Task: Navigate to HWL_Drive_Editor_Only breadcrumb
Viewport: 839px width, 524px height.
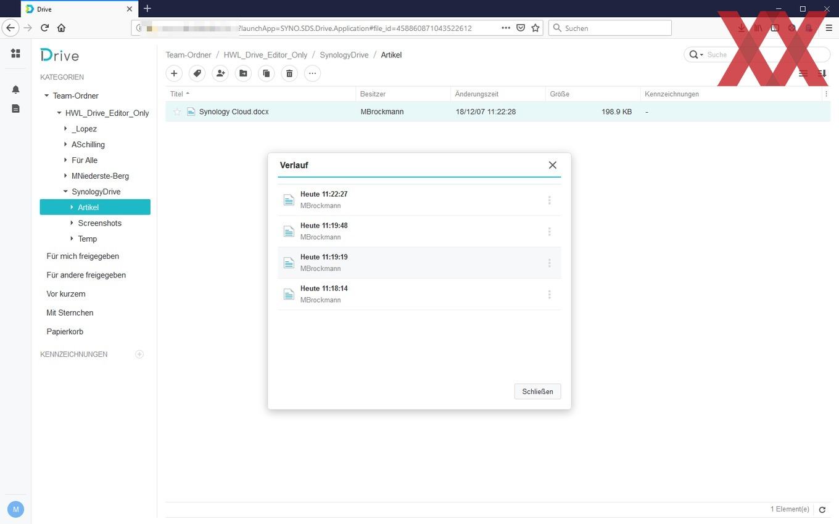Action: tap(265, 55)
